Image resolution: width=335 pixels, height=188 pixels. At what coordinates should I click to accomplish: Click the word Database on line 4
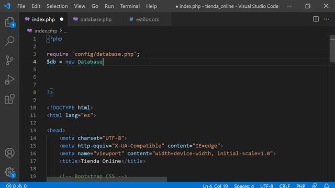tap(90, 62)
